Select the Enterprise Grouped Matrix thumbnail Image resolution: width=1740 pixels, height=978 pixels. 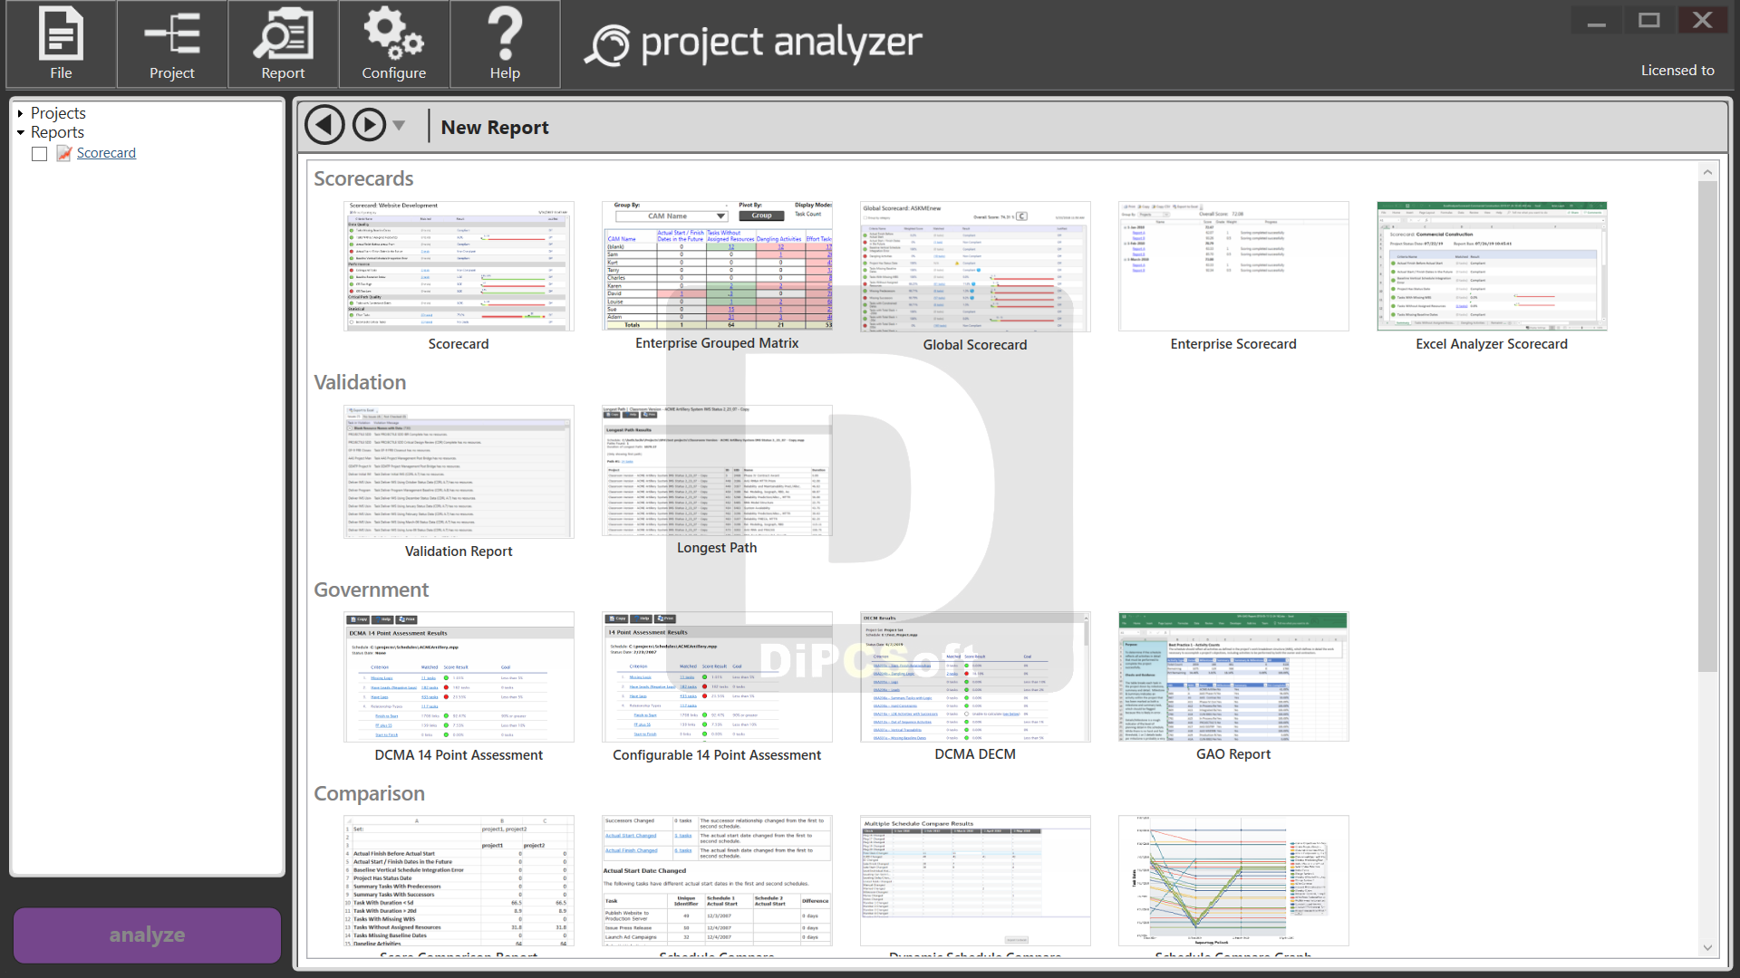click(x=717, y=265)
